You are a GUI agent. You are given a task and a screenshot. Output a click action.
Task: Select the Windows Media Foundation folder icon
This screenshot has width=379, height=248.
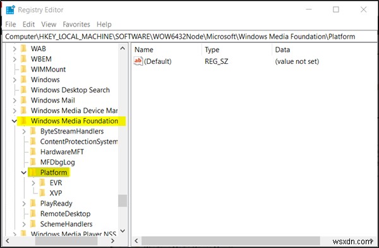(x=24, y=121)
